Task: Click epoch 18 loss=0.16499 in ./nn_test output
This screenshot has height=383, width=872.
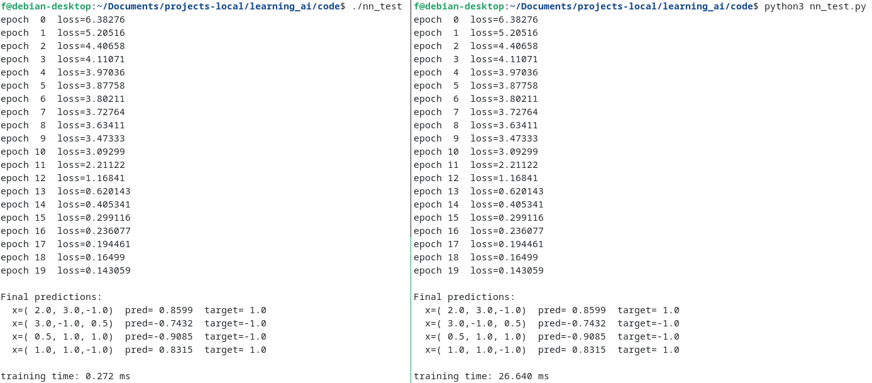Action: pos(63,257)
